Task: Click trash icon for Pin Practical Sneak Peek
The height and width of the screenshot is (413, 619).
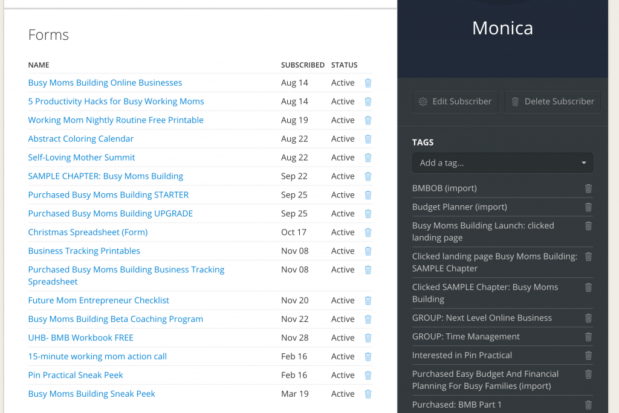Action: (x=368, y=375)
